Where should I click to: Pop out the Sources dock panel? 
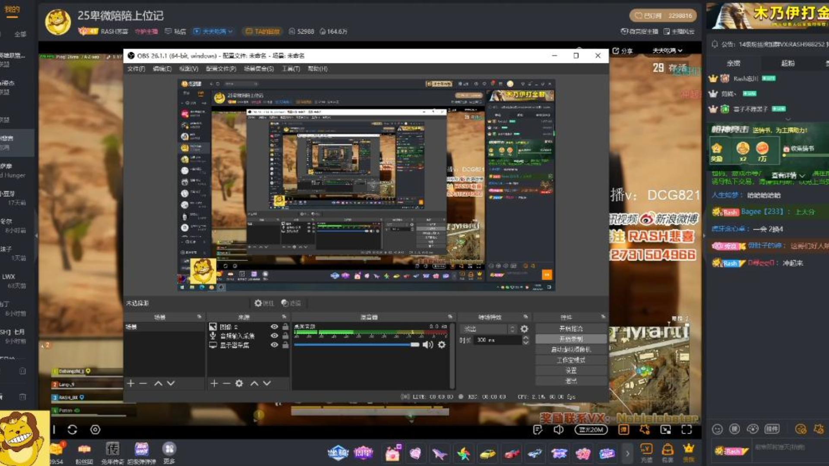284,317
